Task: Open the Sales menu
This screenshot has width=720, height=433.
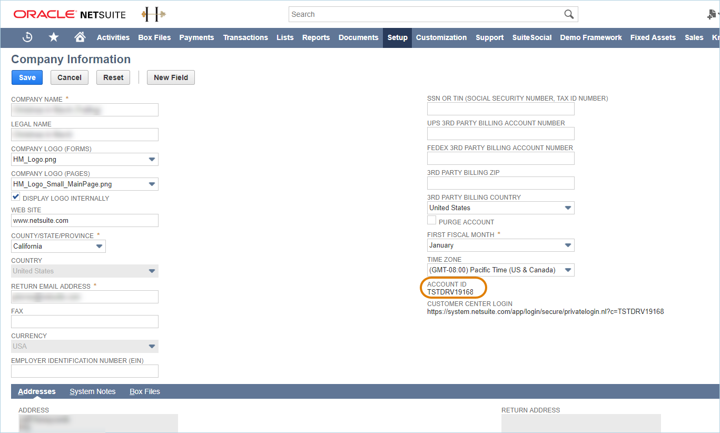Action: pyautogui.click(x=694, y=37)
